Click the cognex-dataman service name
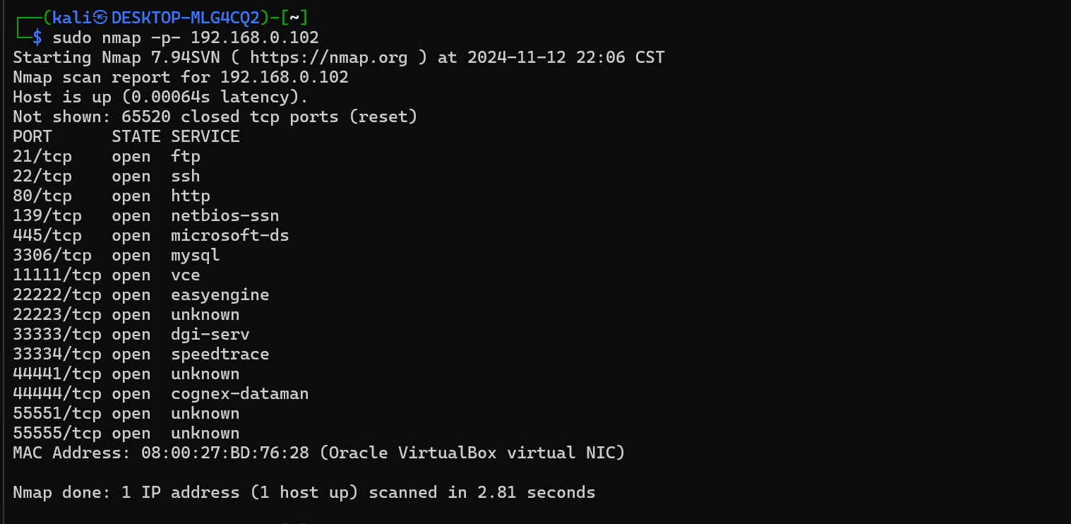The height and width of the screenshot is (524, 1071). coord(240,393)
